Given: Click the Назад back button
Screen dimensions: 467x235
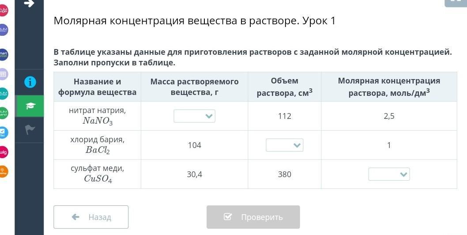Looking at the screenshot, I should [x=91, y=217].
